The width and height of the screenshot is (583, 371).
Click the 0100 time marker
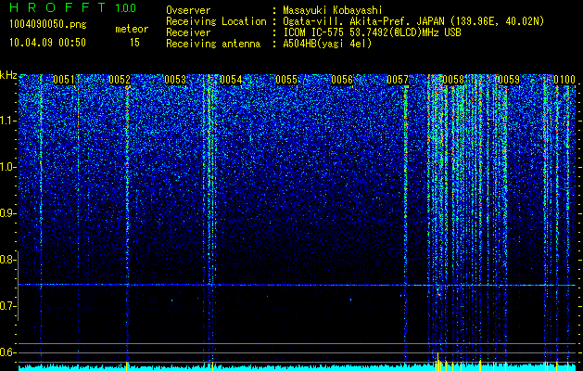pyautogui.click(x=564, y=80)
